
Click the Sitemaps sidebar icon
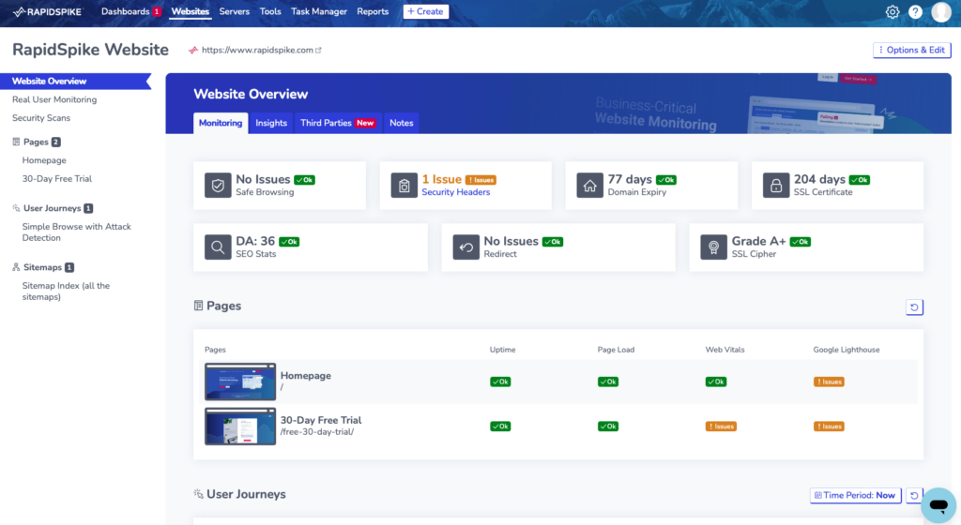pos(16,267)
